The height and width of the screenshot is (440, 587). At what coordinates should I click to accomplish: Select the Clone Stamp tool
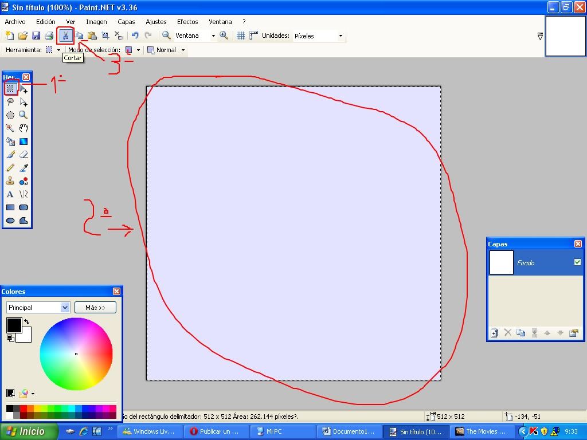[x=10, y=181]
